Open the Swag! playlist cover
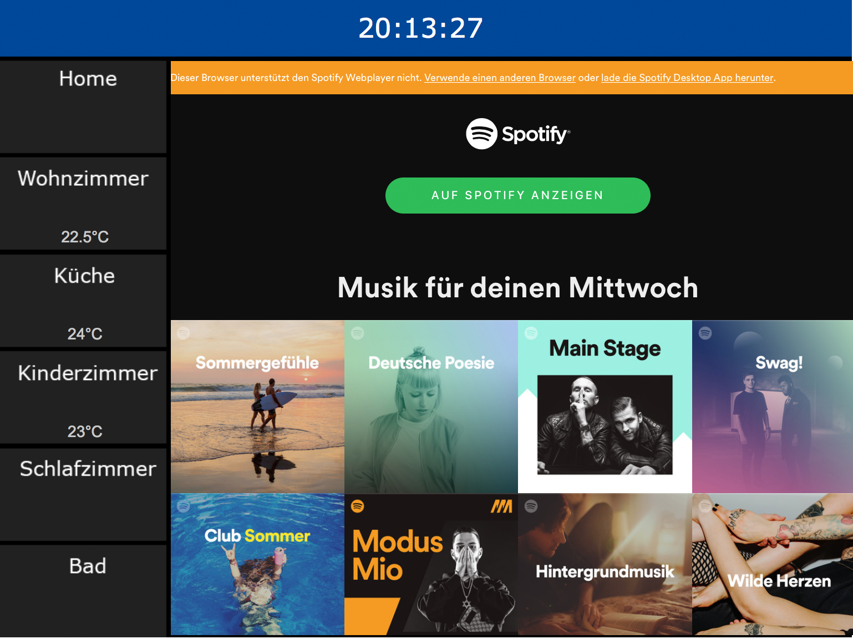Screen dimensions: 853x639 (773, 407)
